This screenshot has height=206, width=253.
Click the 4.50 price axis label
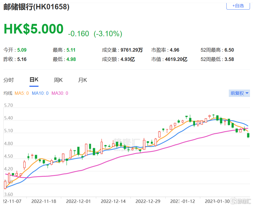(x=9, y=156)
